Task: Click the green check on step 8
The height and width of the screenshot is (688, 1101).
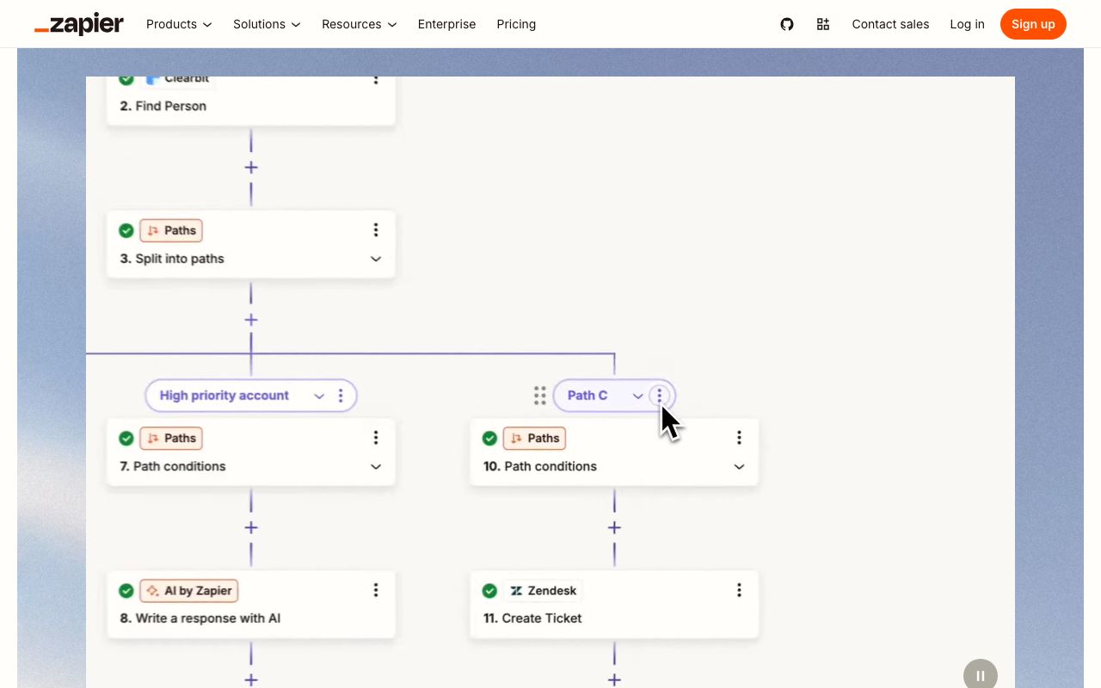Action: (126, 591)
